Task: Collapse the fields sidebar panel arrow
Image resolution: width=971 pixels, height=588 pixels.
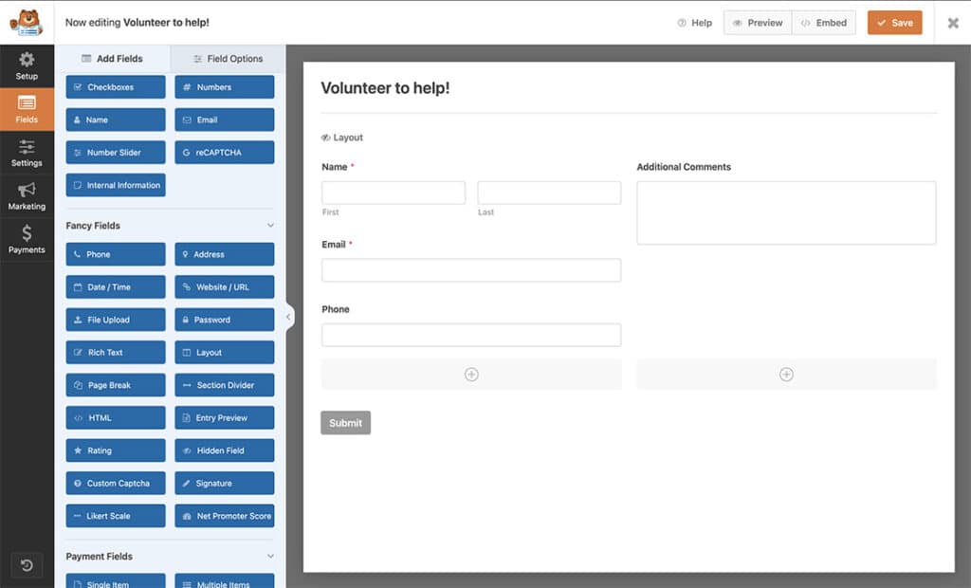Action: 289,317
